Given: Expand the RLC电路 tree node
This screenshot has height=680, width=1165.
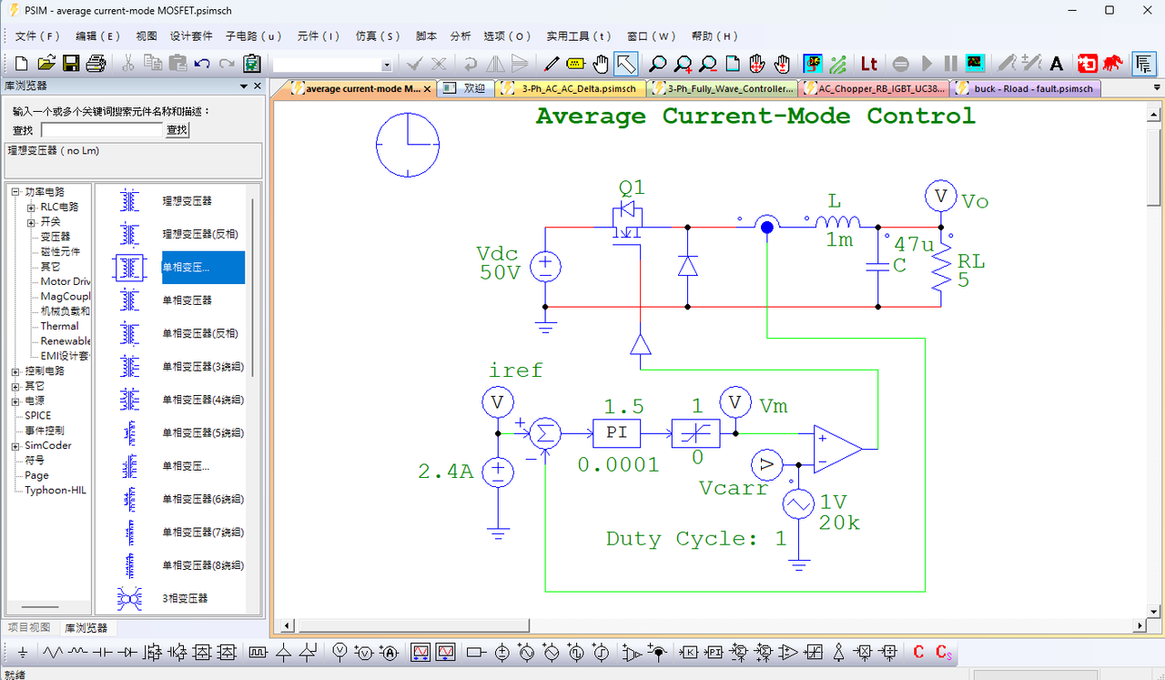Looking at the screenshot, I should click(32, 208).
